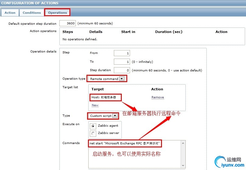
Task: Click the Duration (sec) column header
Action: click(169, 32)
